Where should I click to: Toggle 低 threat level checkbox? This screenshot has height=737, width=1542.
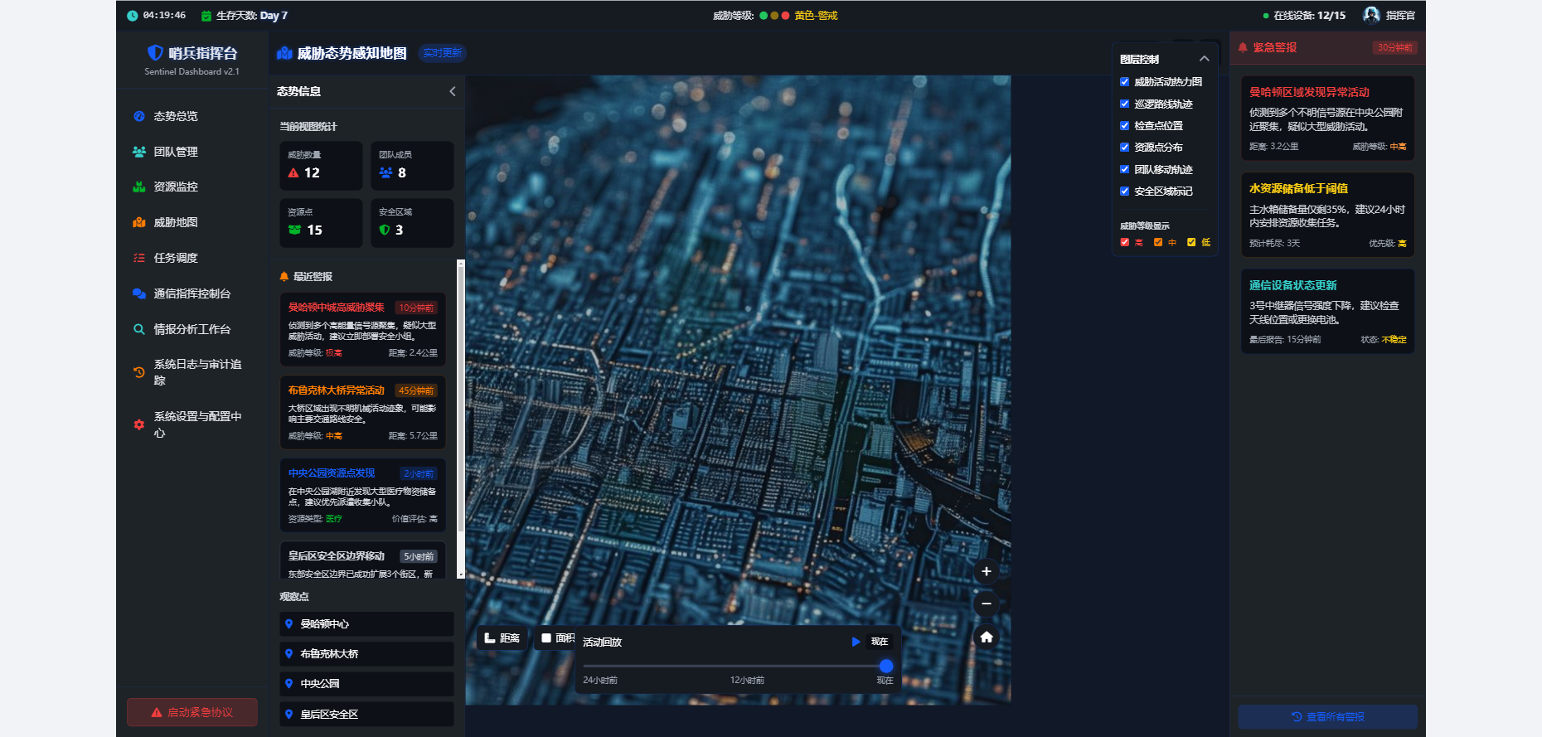pyautogui.click(x=1191, y=243)
